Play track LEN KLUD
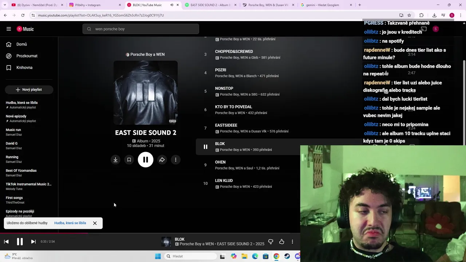The image size is (466, 262). pyautogui.click(x=224, y=180)
